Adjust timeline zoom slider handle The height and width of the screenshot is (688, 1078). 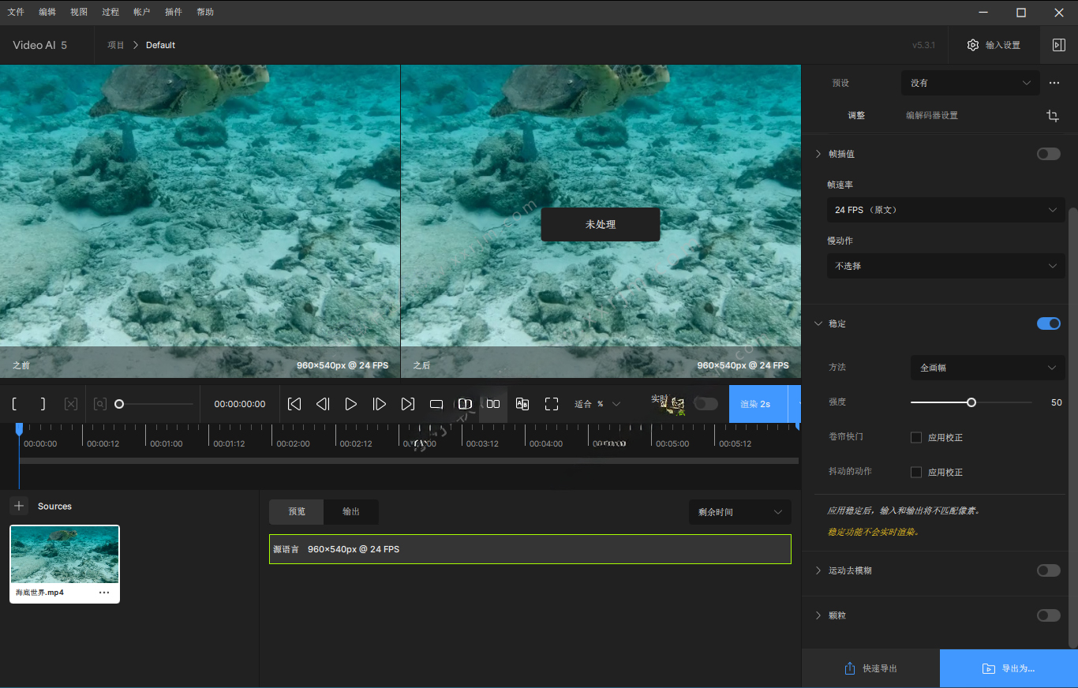[x=119, y=404]
